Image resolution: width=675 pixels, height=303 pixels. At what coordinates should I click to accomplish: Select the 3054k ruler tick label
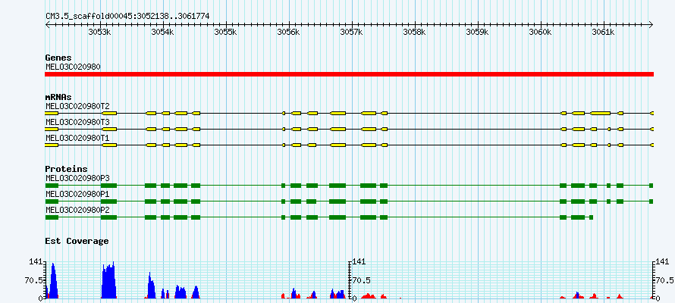pyautogui.click(x=163, y=33)
